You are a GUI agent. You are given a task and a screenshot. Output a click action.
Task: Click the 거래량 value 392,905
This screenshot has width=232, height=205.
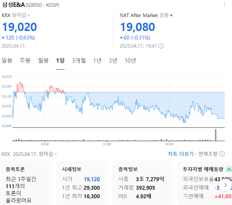tap(145, 188)
